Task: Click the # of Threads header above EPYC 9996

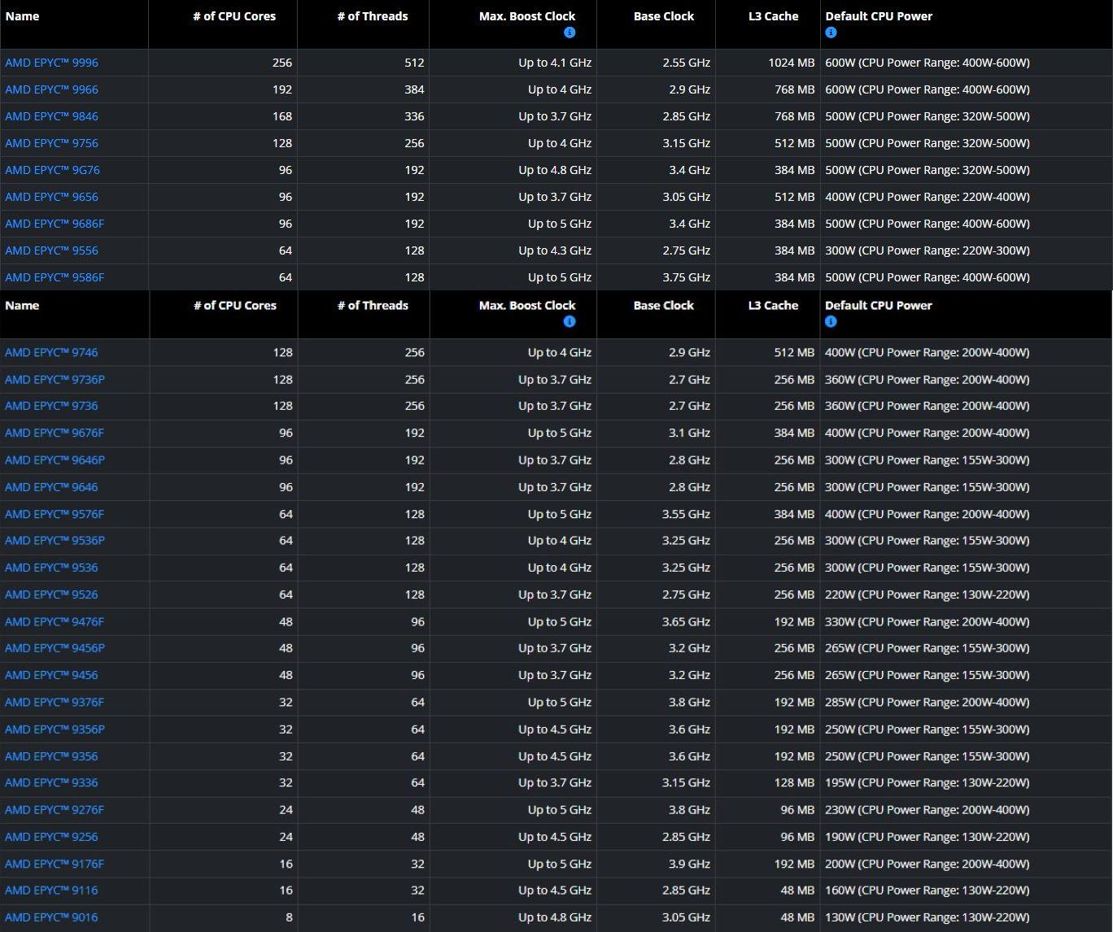Action: pyautogui.click(x=373, y=16)
